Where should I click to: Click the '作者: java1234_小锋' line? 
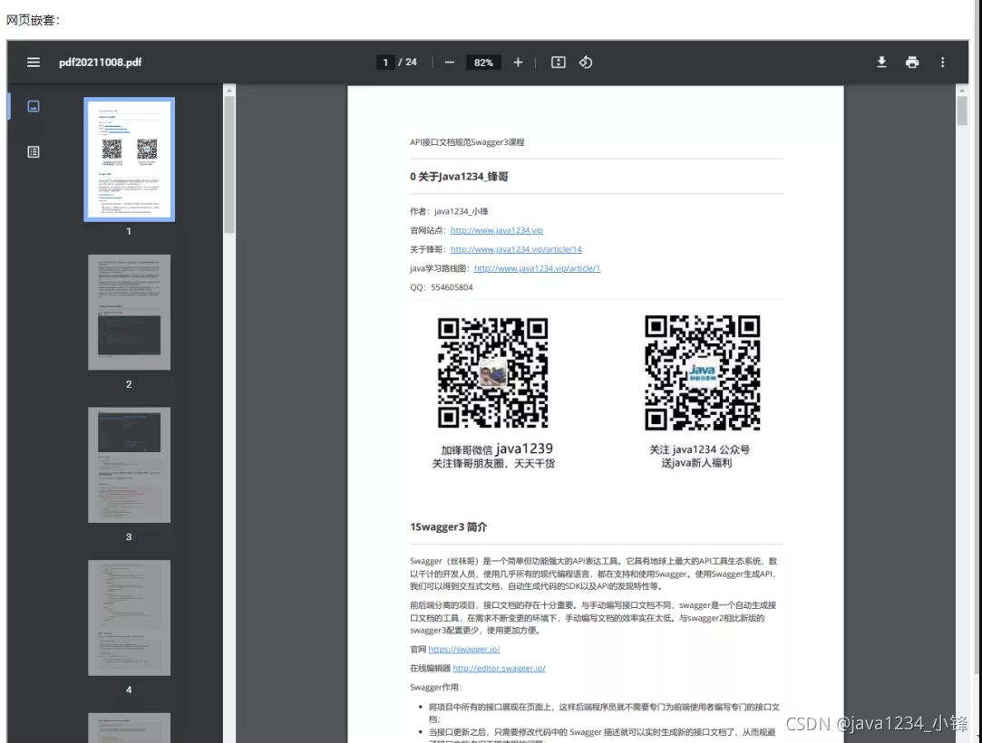click(x=449, y=211)
